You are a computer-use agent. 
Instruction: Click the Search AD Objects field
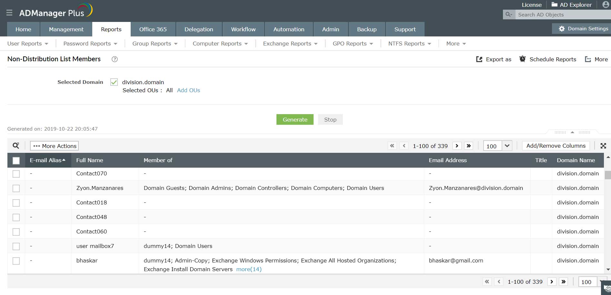[563, 15]
